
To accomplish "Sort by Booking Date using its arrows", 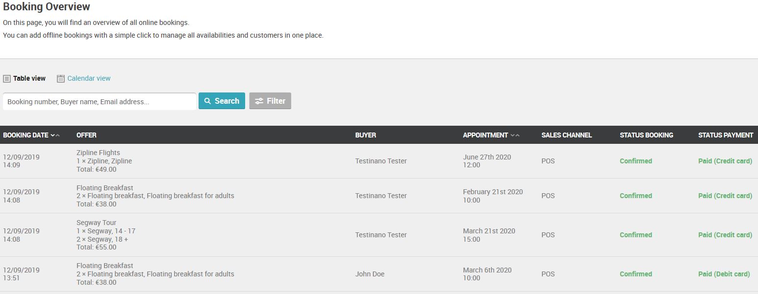I will pyautogui.click(x=55, y=135).
